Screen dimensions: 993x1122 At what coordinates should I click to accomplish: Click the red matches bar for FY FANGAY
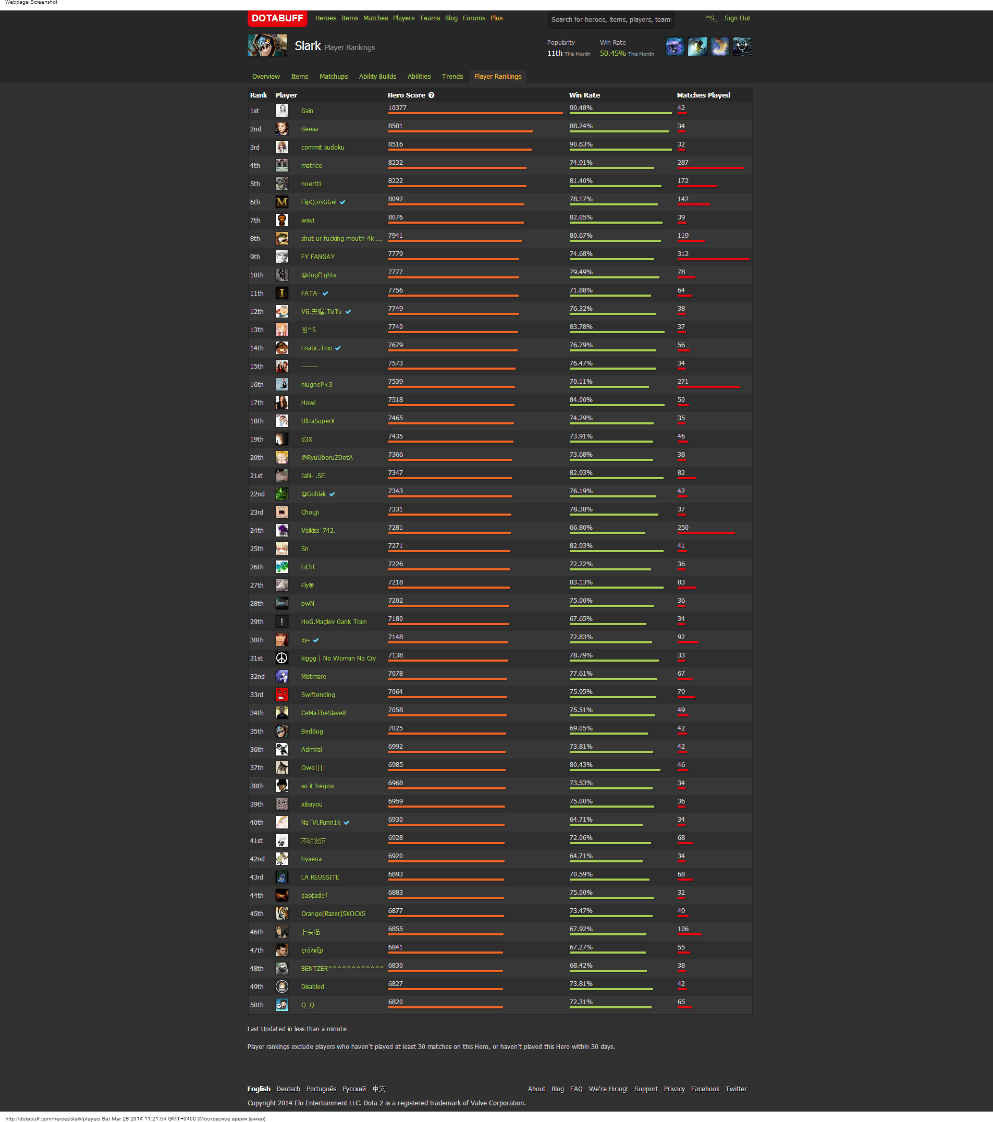click(713, 259)
